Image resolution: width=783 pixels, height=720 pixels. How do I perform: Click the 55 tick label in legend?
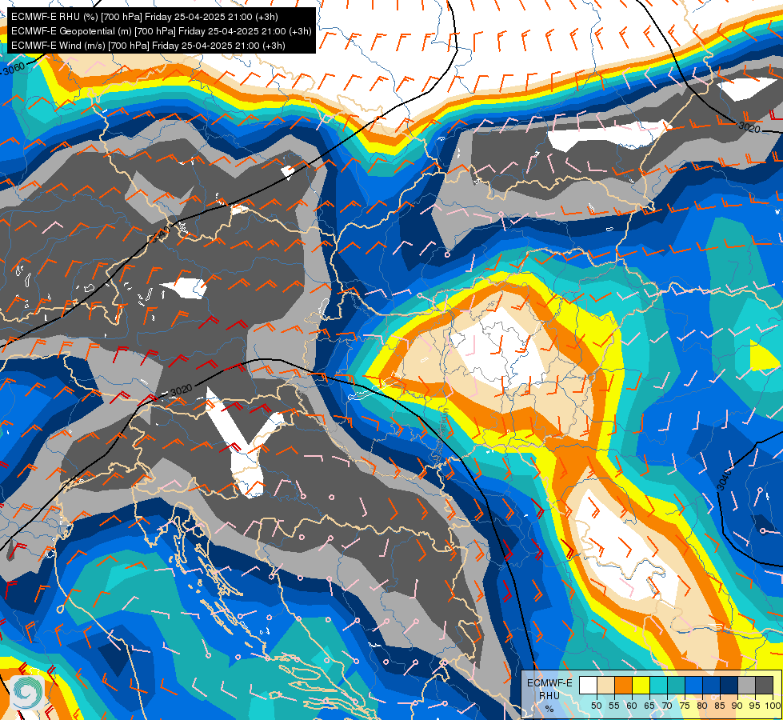point(614,706)
